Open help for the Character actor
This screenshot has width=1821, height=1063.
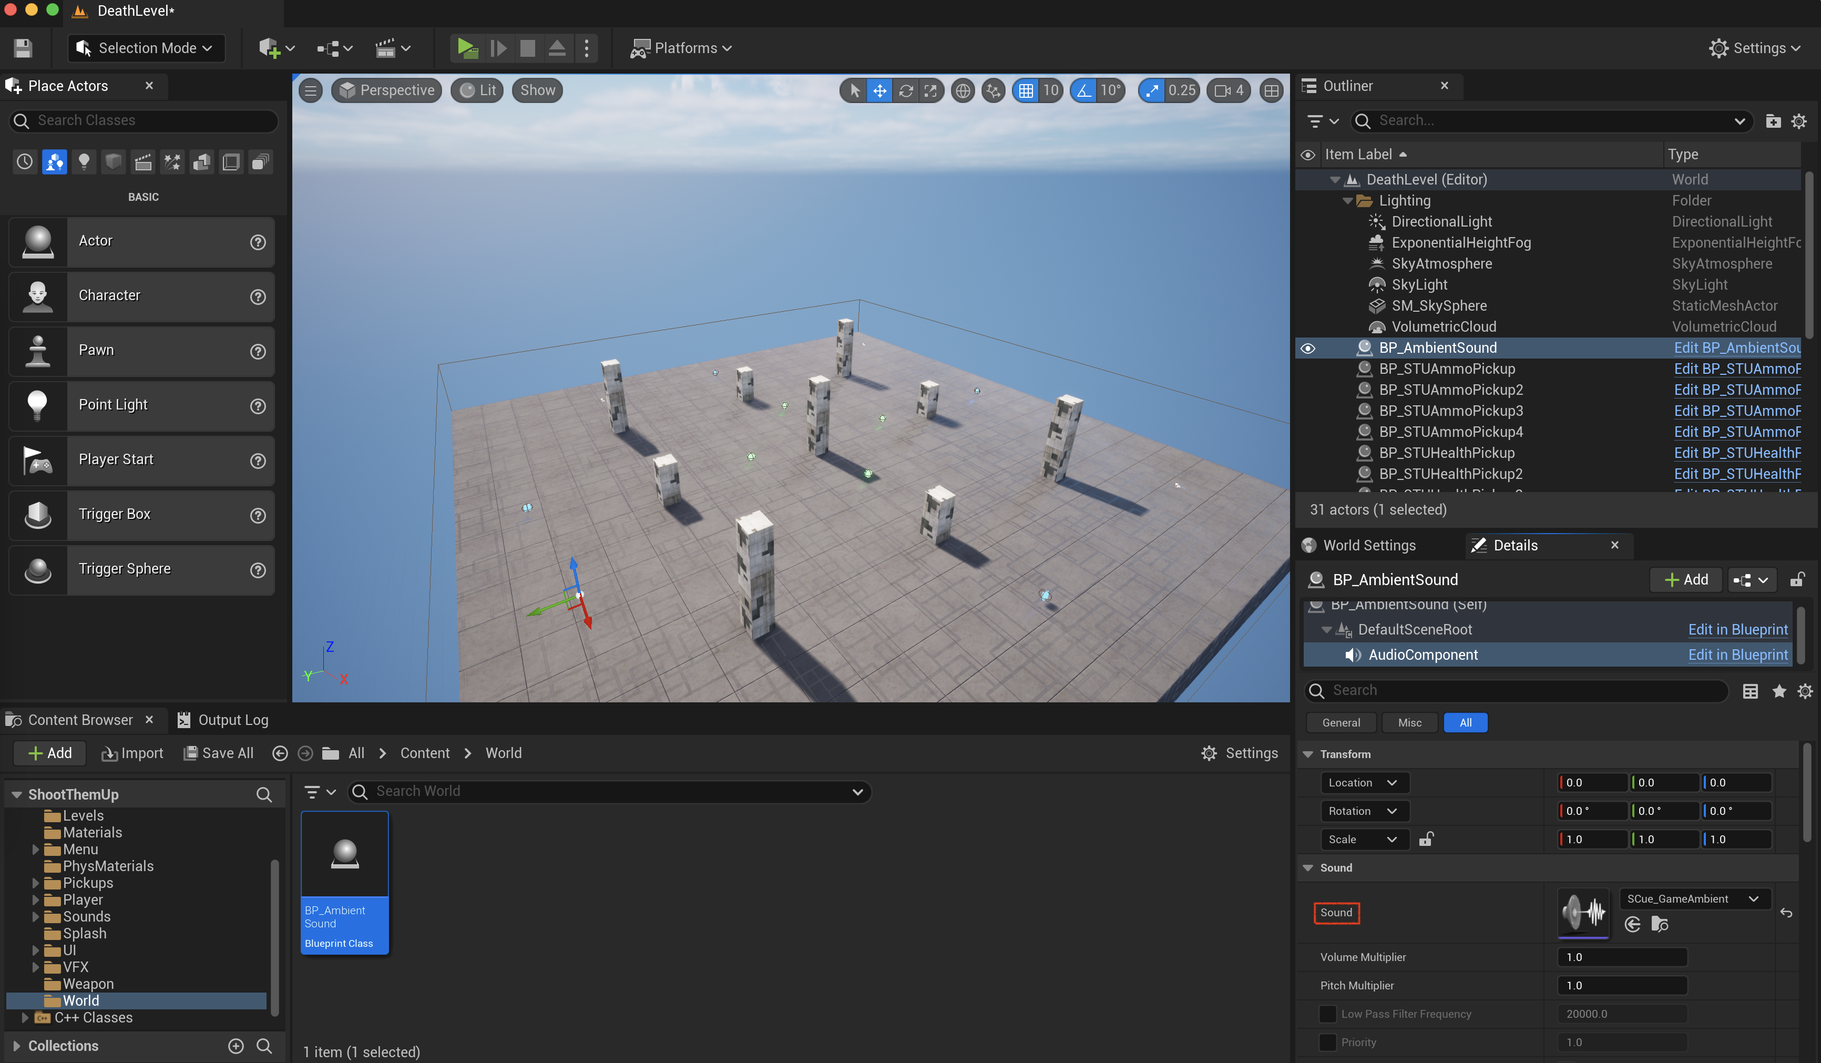coord(258,297)
